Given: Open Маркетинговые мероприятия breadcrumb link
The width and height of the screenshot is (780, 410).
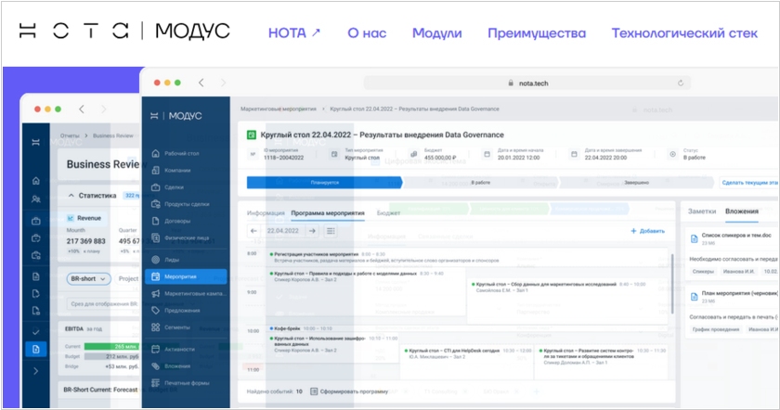Looking at the screenshot, I should 279,109.
